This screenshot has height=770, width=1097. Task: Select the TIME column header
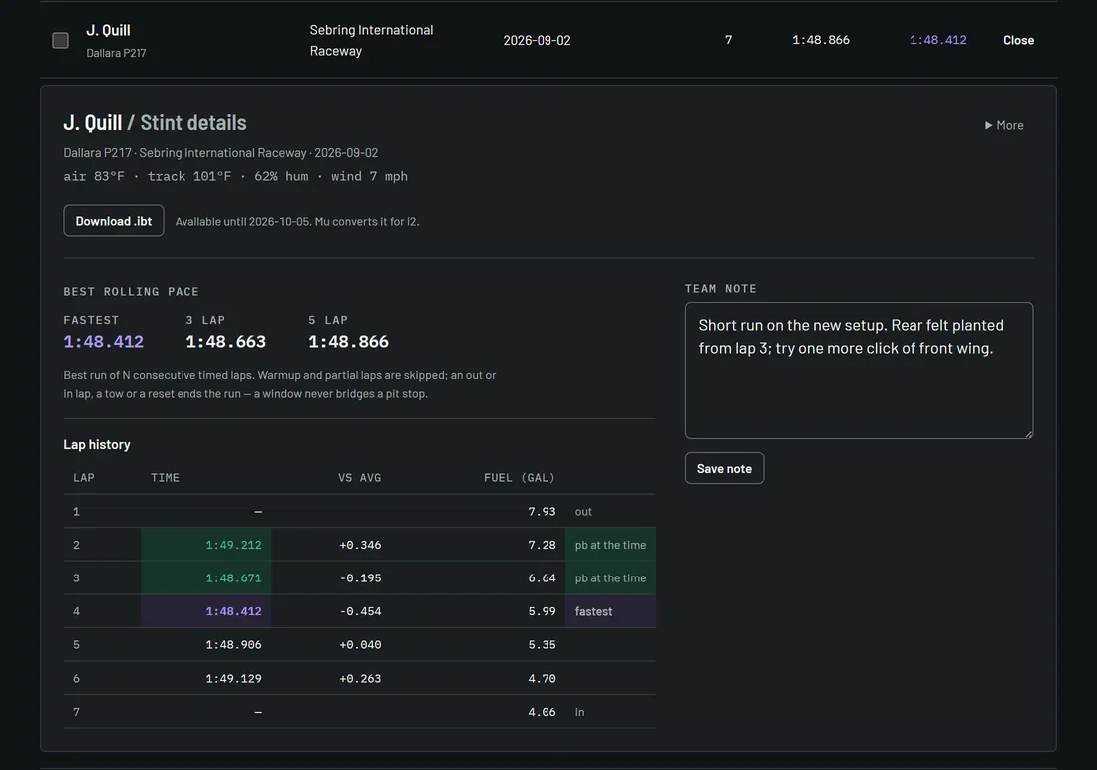coord(166,478)
